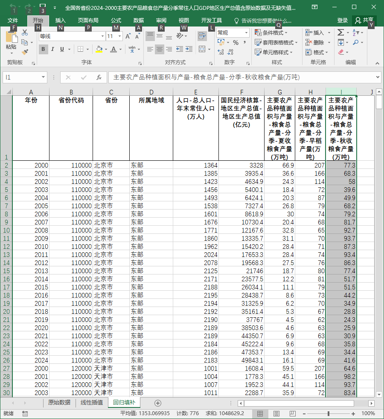Click the Clear eraser icon
The width and height of the screenshot is (384, 419).
click(341, 52)
